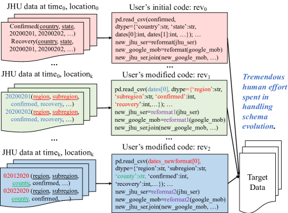Click the title 'User's initial code: rev0'

click(168, 8)
